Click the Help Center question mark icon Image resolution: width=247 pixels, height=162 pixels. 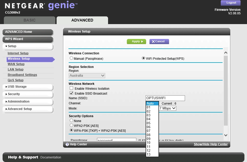click(67, 145)
